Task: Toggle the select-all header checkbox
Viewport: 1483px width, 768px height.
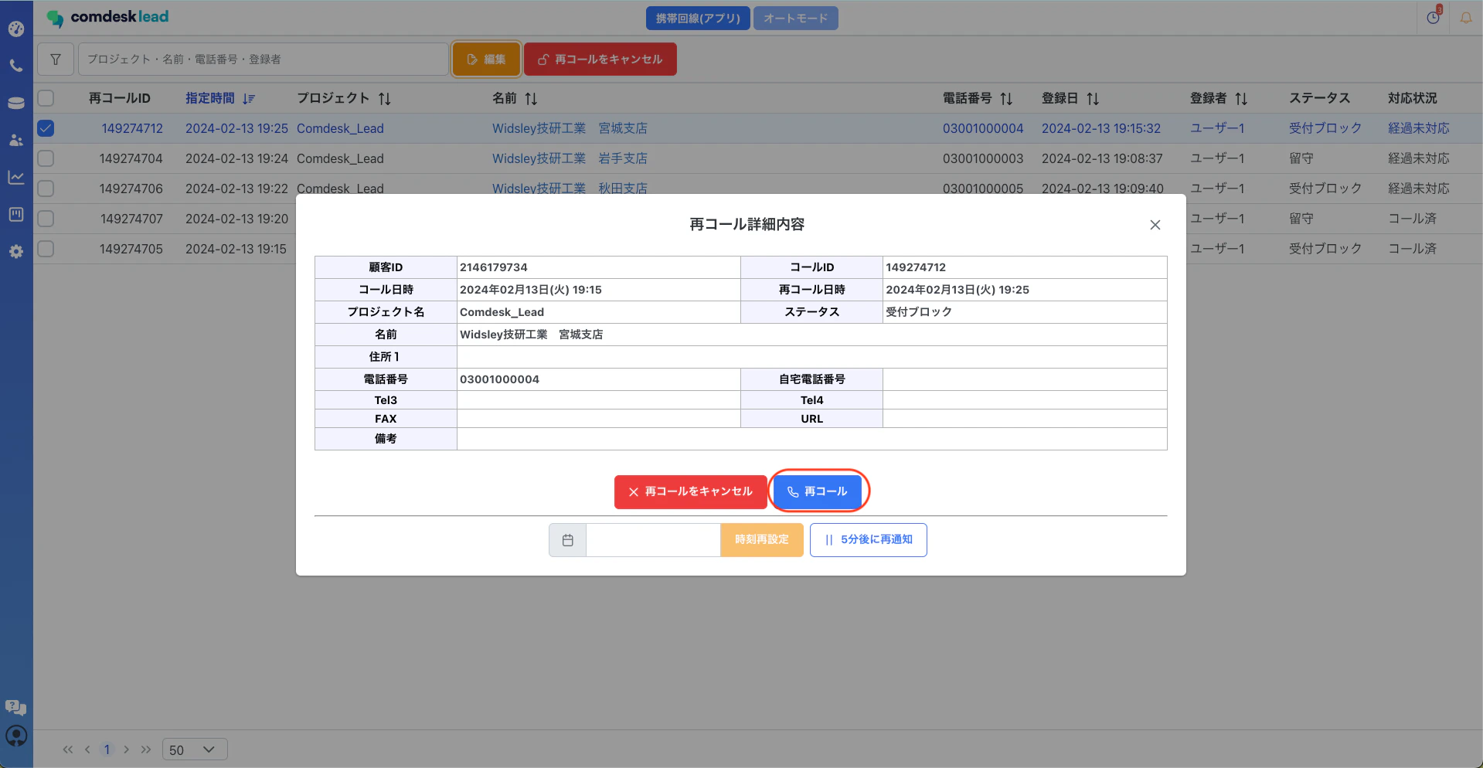Action: click(x=46, y=98)
